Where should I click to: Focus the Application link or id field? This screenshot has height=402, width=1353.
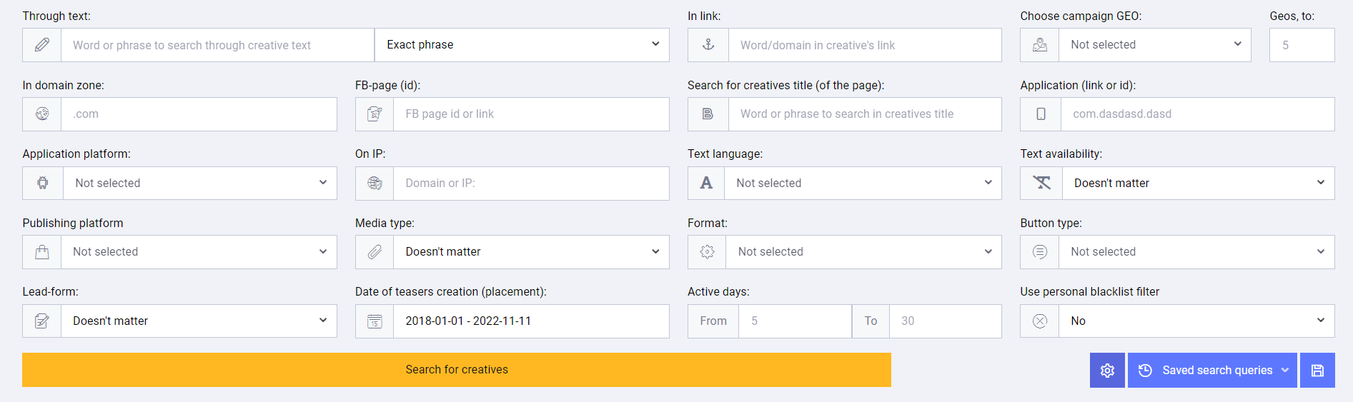click(1198, 114)
